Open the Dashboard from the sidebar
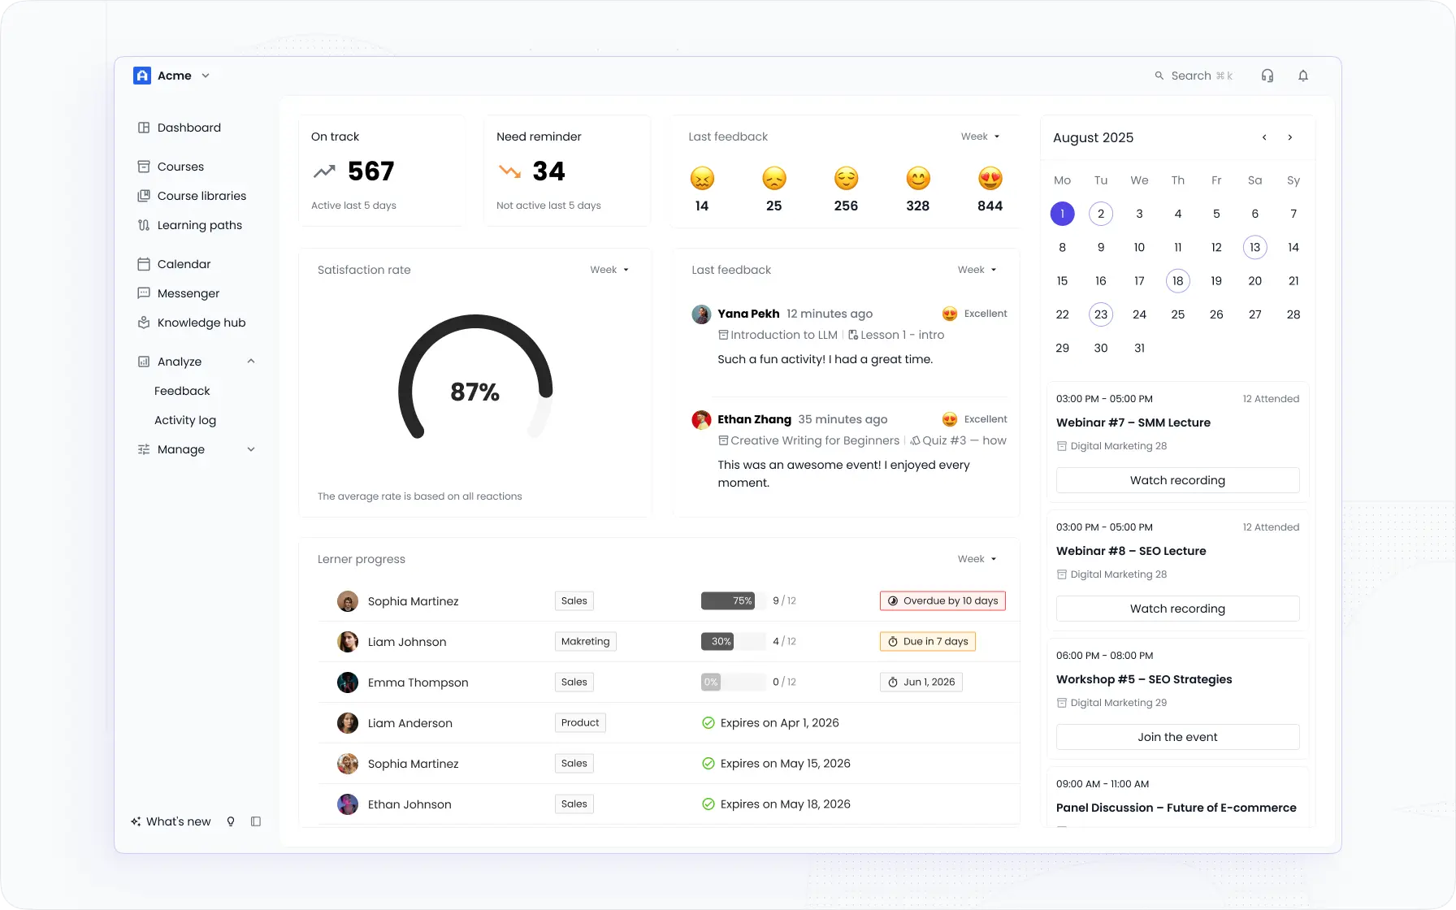 188,128
